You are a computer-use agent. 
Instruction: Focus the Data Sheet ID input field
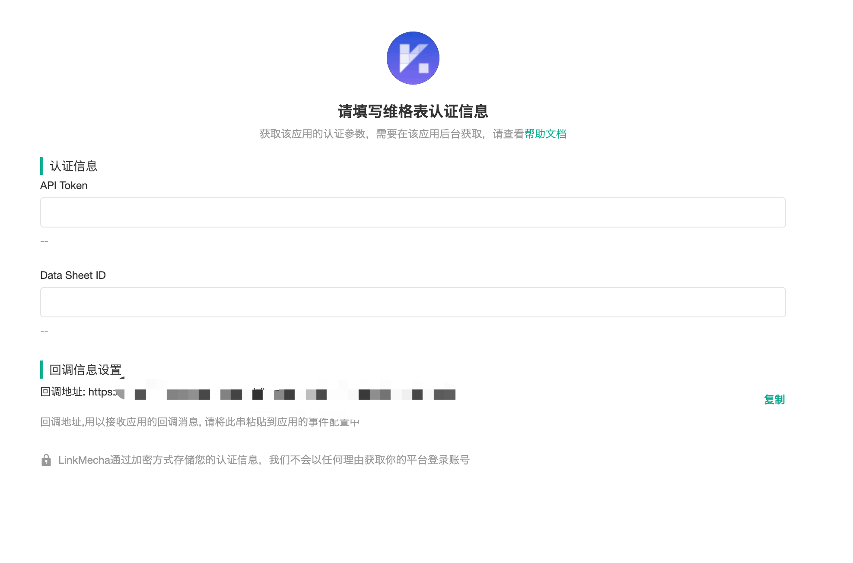click(413, 302)
